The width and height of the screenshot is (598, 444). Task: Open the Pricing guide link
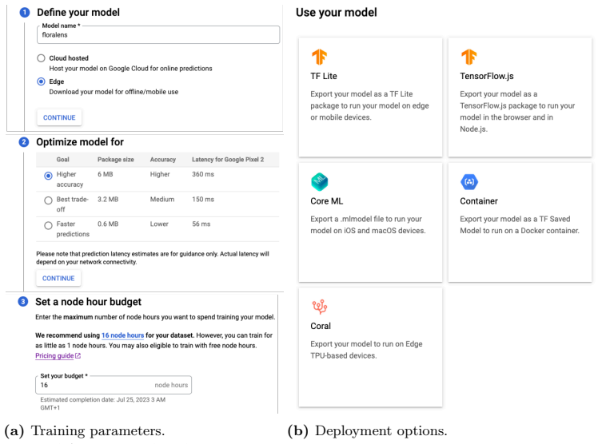click(x=54, y=355)
